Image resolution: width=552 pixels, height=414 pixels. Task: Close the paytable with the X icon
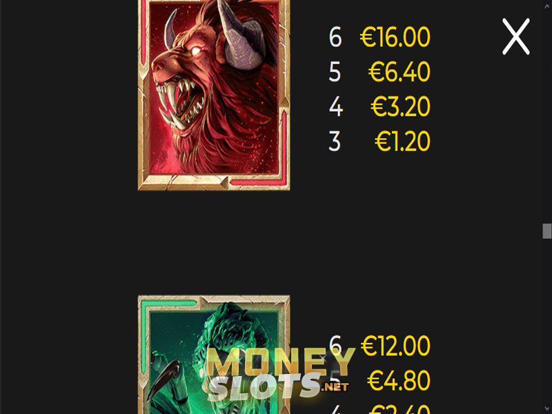(515, 37)
